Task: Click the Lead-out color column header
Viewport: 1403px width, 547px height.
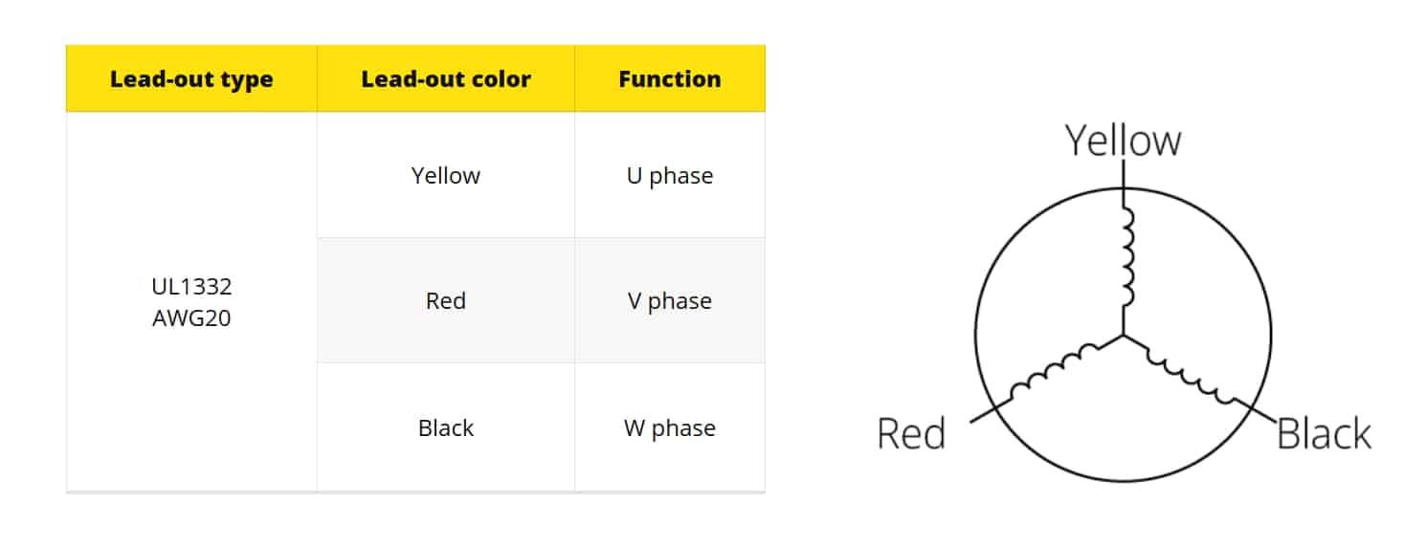Action: point(446,78)
